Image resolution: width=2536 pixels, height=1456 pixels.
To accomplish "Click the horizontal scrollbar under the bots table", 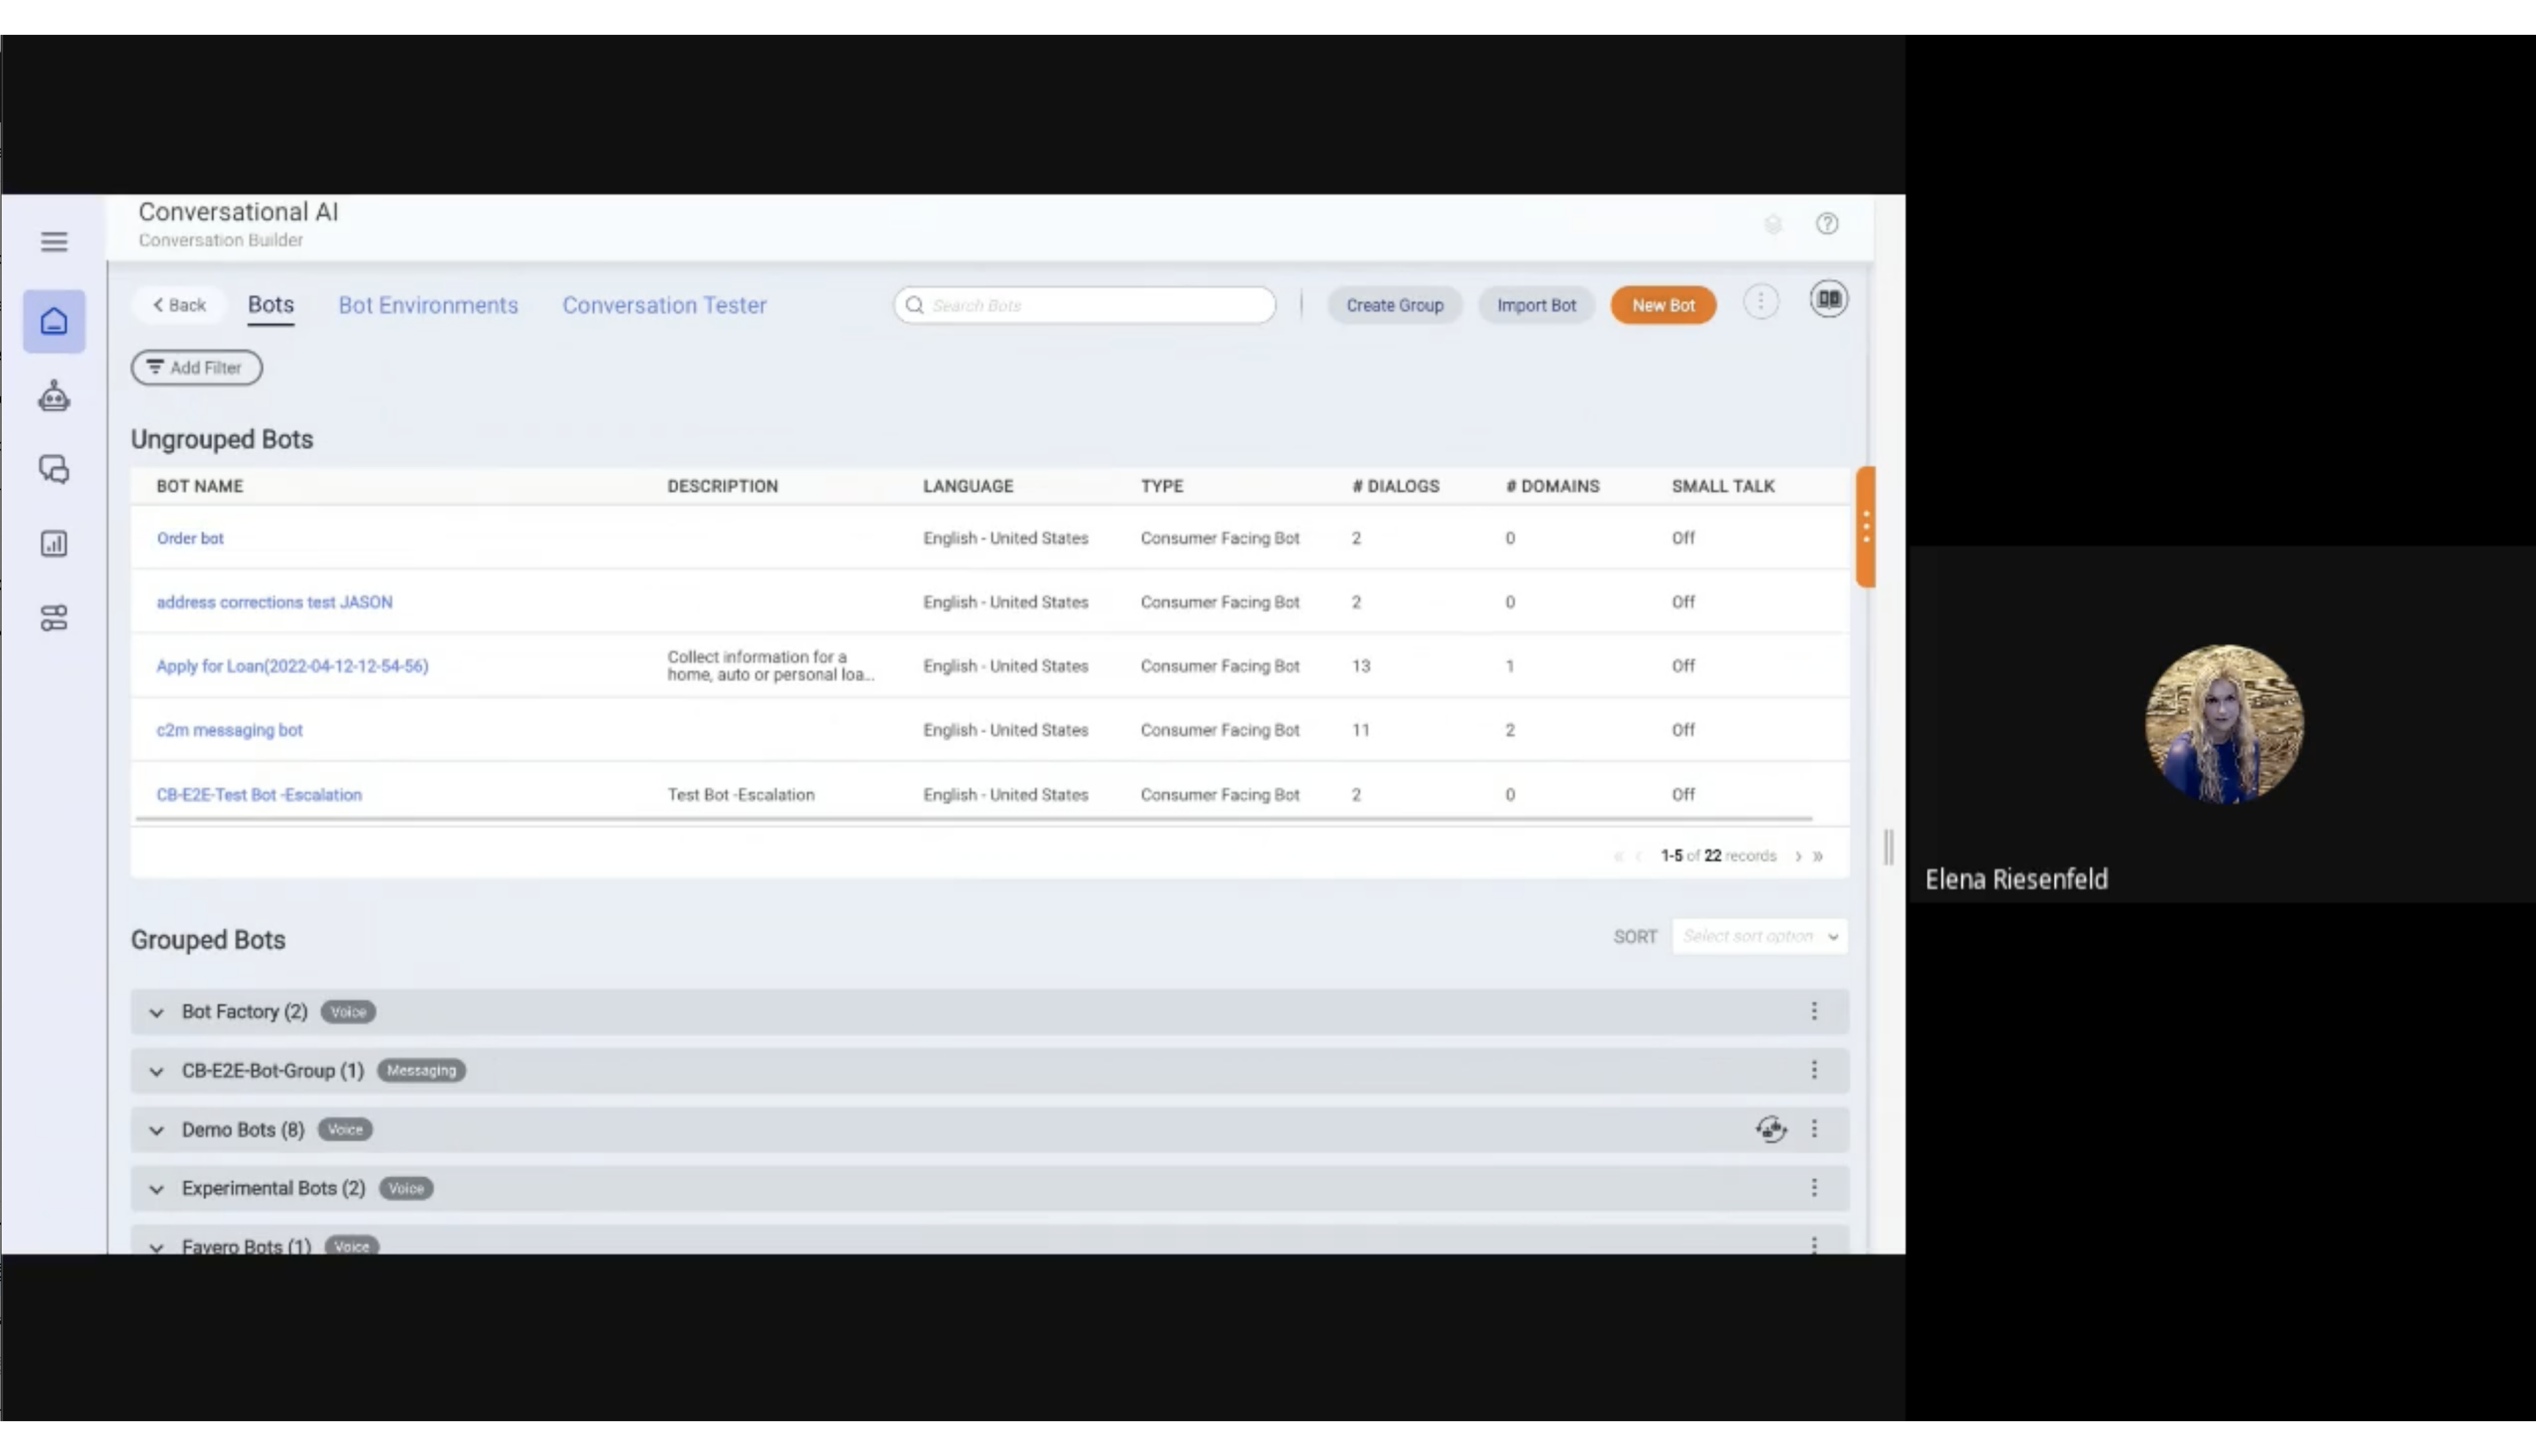I will pos(974,819).
